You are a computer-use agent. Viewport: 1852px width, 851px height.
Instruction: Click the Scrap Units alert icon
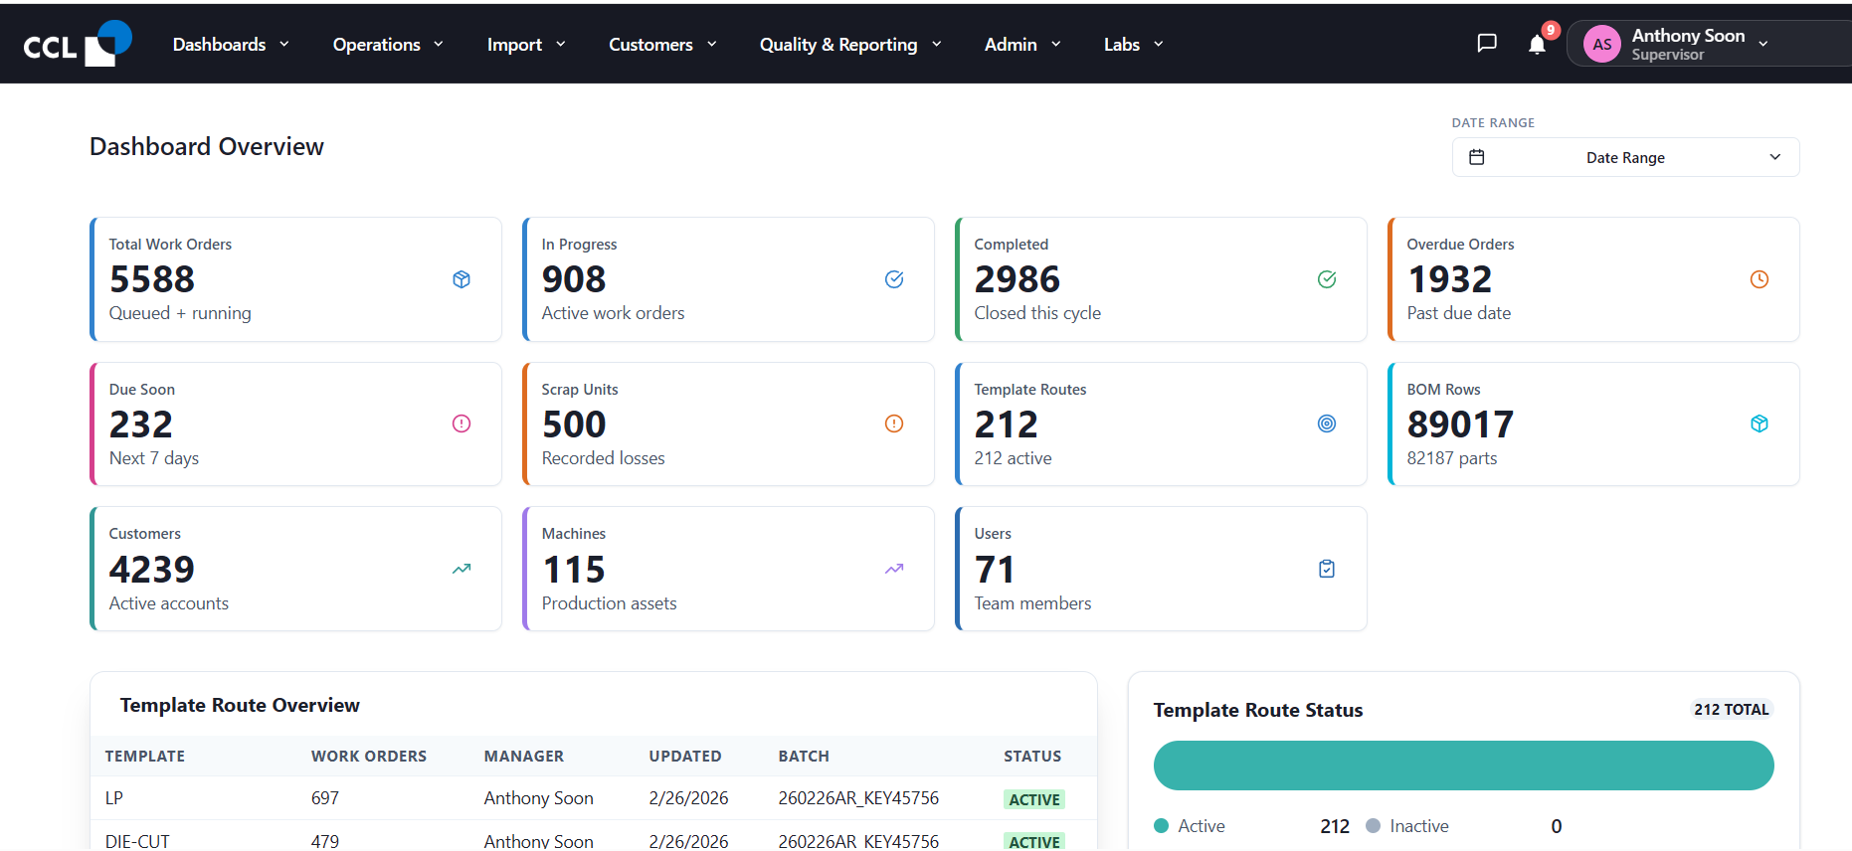tap(894, 424)
